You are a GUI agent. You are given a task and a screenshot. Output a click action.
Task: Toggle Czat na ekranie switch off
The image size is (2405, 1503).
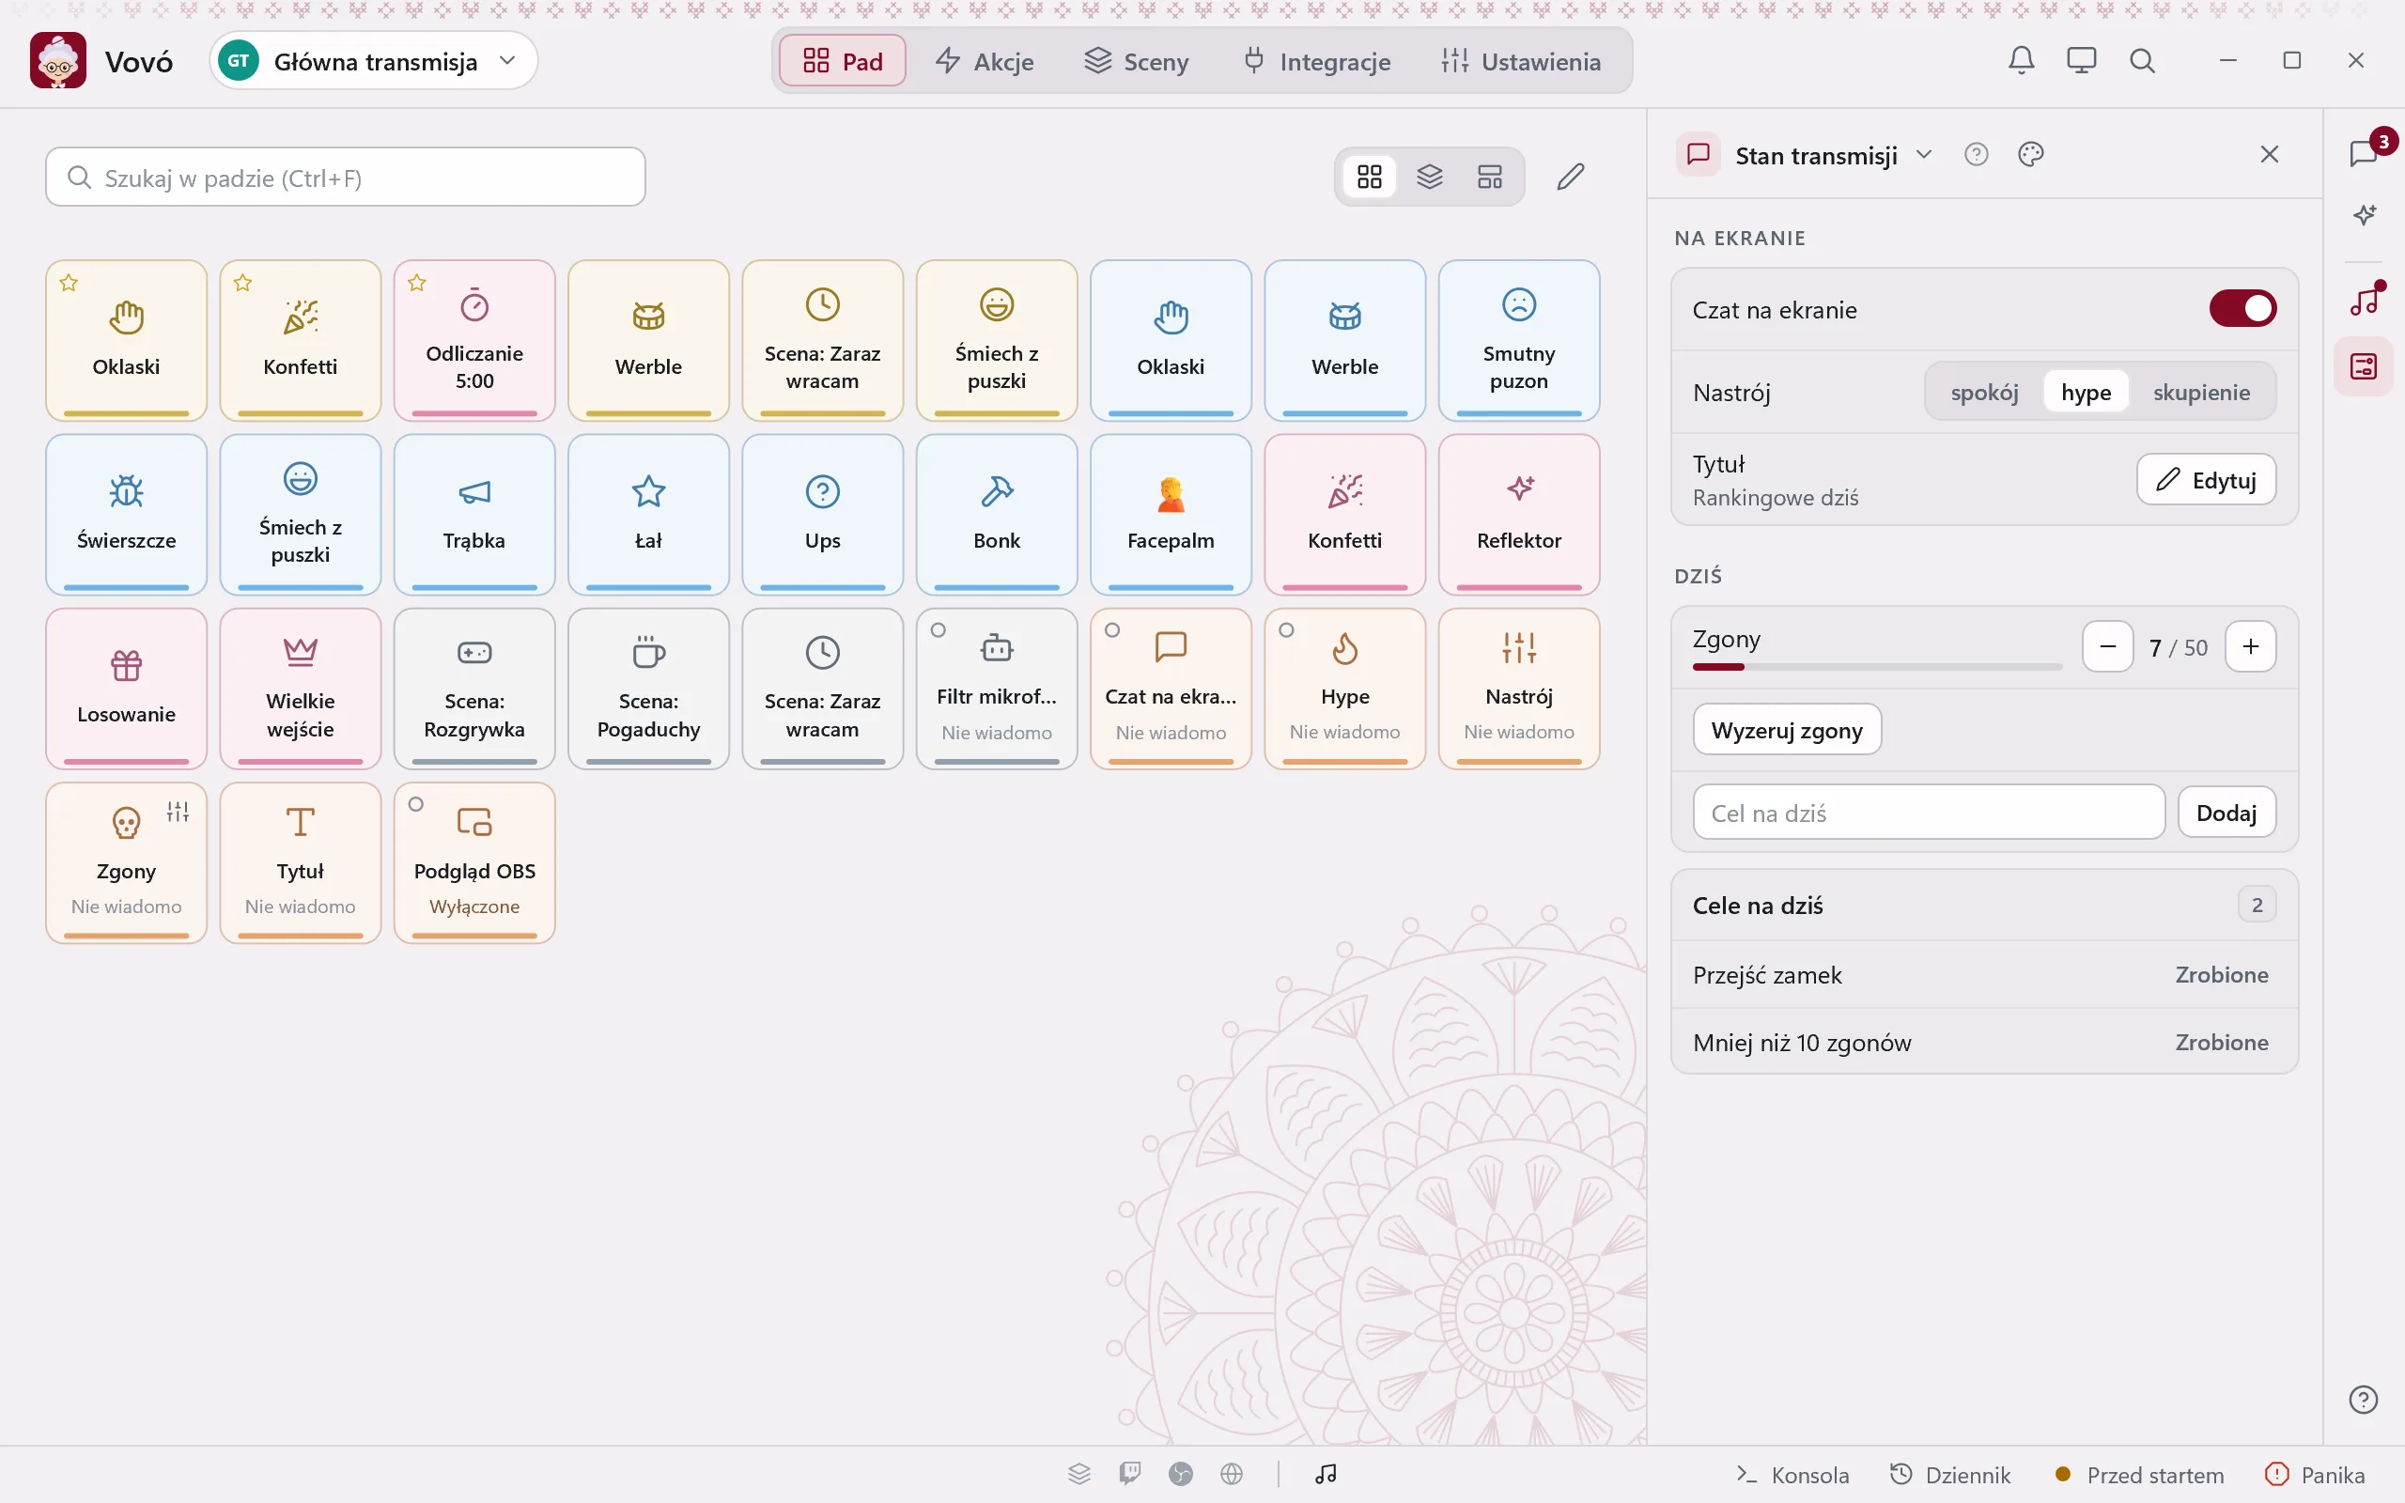click(2242, 309)
